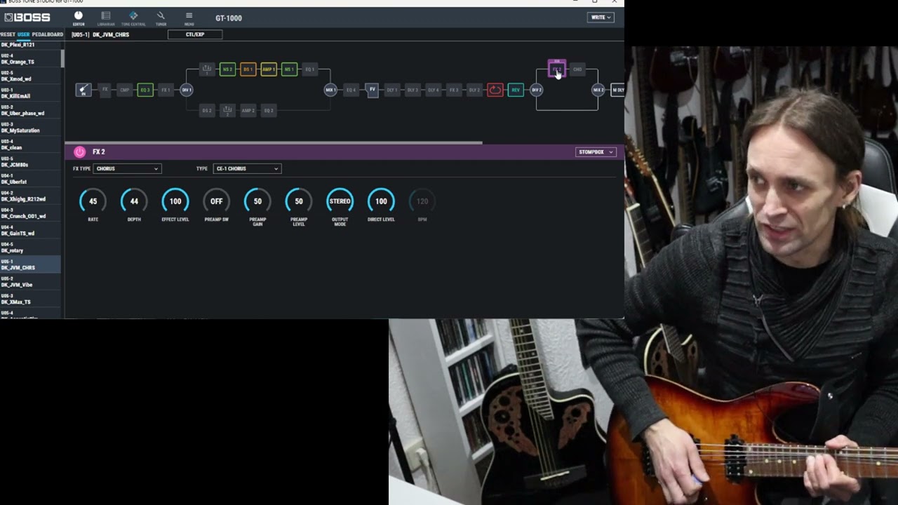
Task: Select patch DK_rotary
Action: (x=30, y=248)
